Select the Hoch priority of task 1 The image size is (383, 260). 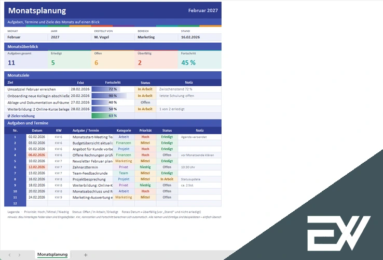(x=145, y=137)
